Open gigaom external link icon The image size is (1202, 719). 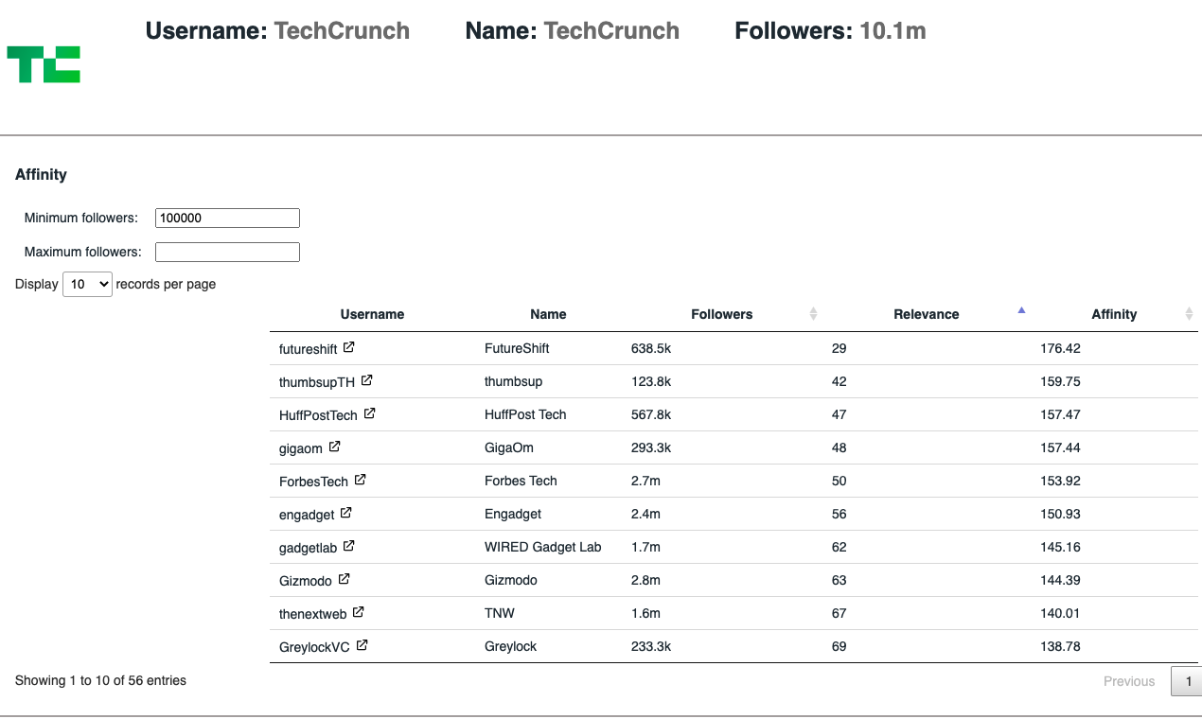tap(334, 447)
